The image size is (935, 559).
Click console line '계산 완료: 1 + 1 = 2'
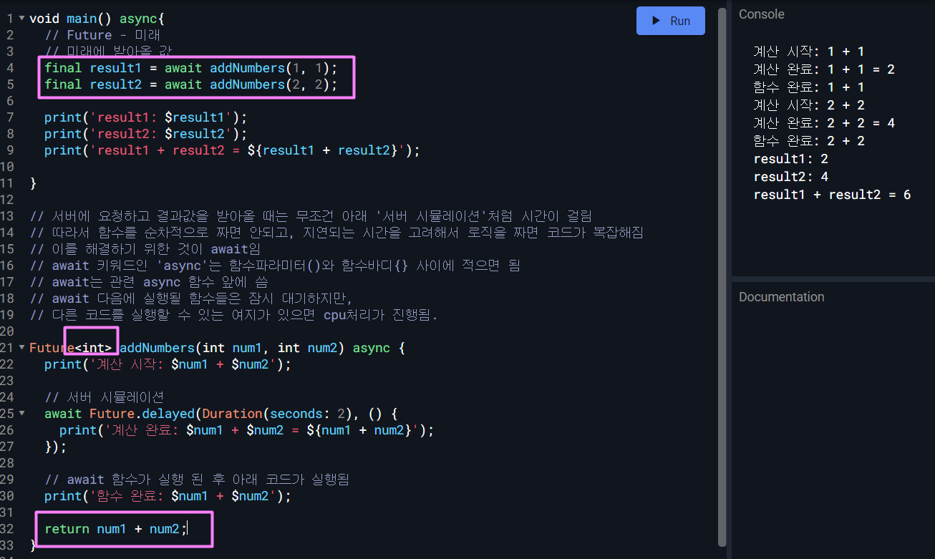coord(824,69)
